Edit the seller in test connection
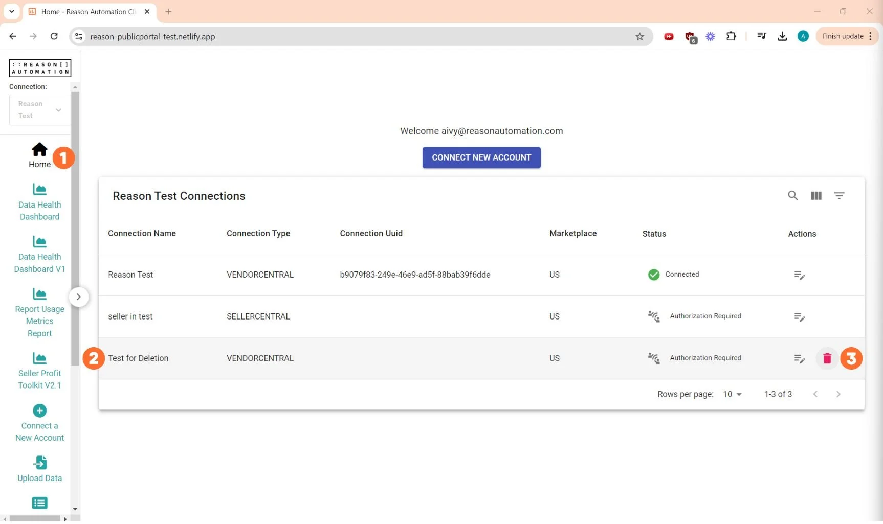 [x=799, y=317]
